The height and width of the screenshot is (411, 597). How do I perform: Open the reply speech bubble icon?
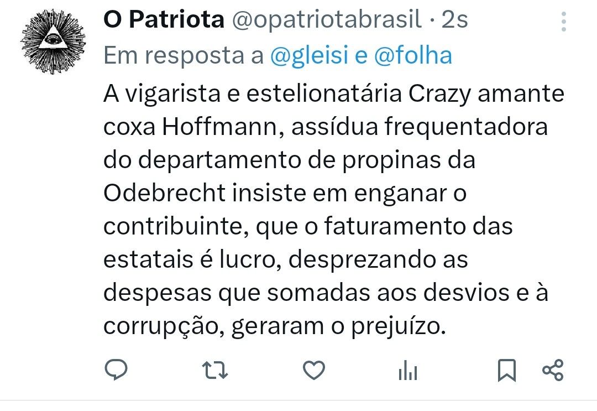(x=116, y=370)
